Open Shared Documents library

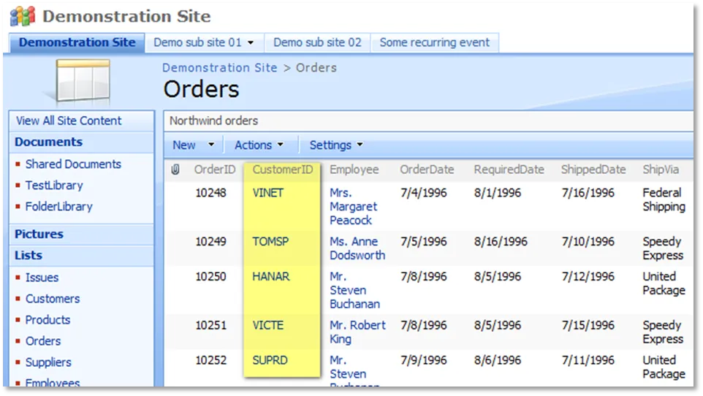pos(73,164)
